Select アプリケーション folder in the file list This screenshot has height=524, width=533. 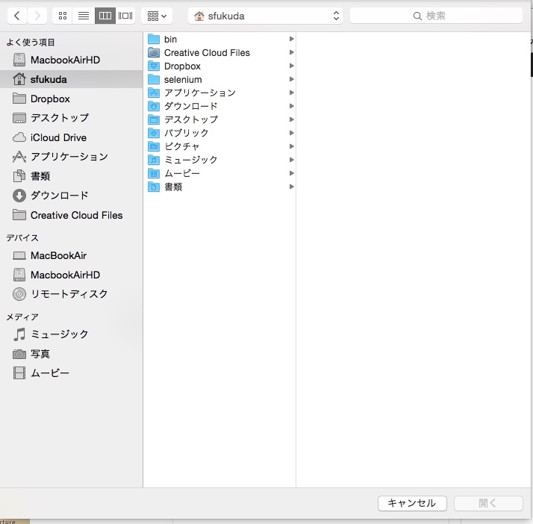pyautogui.click(x=219, y=93)
